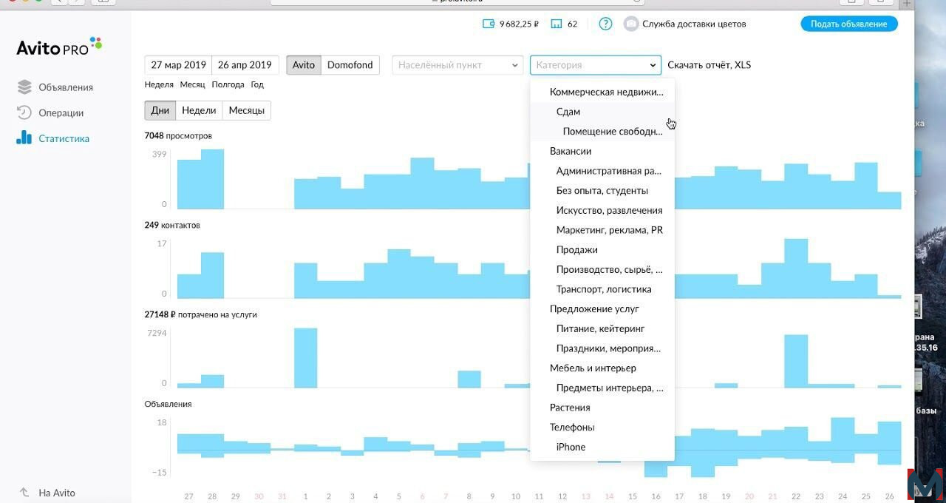This screenshot has height=503, width=946.
Task: Set the period to Месяц
Action: point(192,84)
